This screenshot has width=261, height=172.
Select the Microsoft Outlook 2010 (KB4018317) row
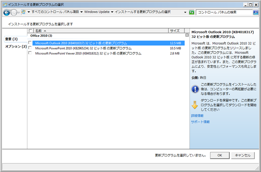click(x=108, y=43)
